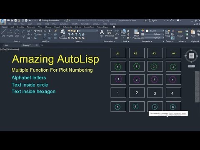Image resolution: width=200 pixels, height=150 pixels.
Task: Toggle layer 0 on/off light bulb
Action: coord(69,31)
